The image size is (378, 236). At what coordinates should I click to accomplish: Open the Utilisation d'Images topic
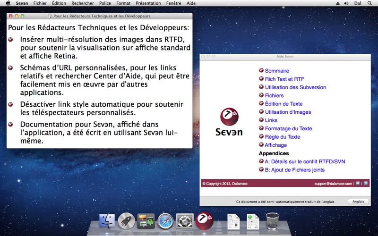(x=288, y=112)
